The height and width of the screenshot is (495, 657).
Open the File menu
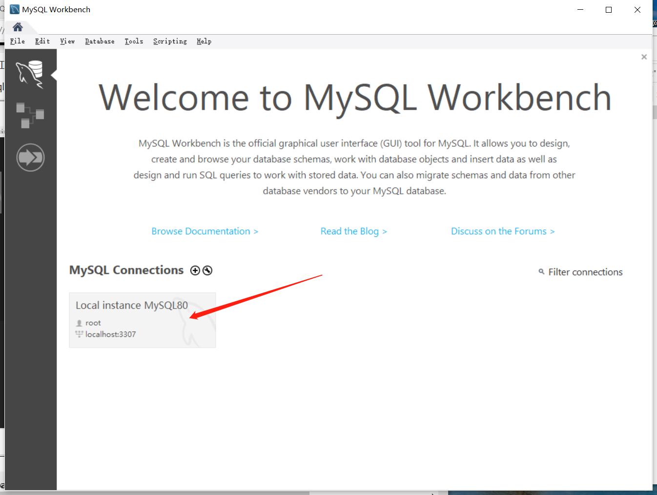[x=18, y=41]
